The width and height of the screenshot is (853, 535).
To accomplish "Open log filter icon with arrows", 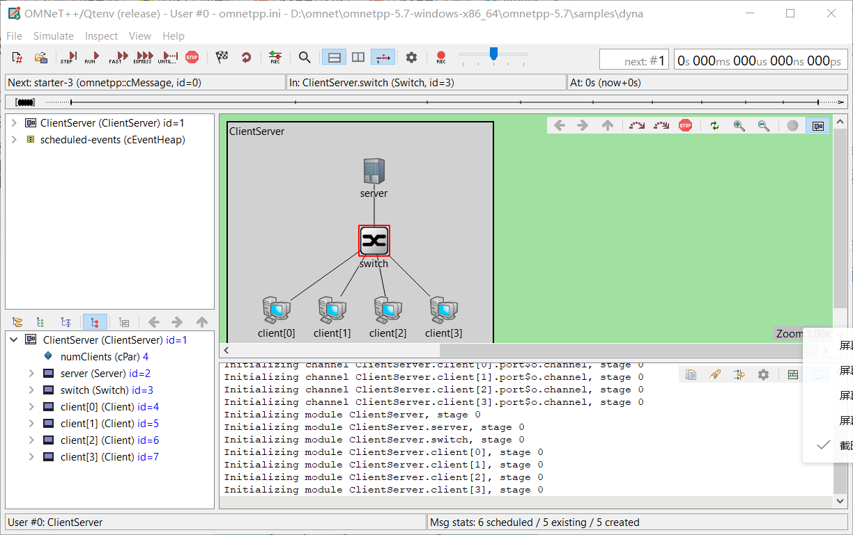I will (x=739, y=374).
